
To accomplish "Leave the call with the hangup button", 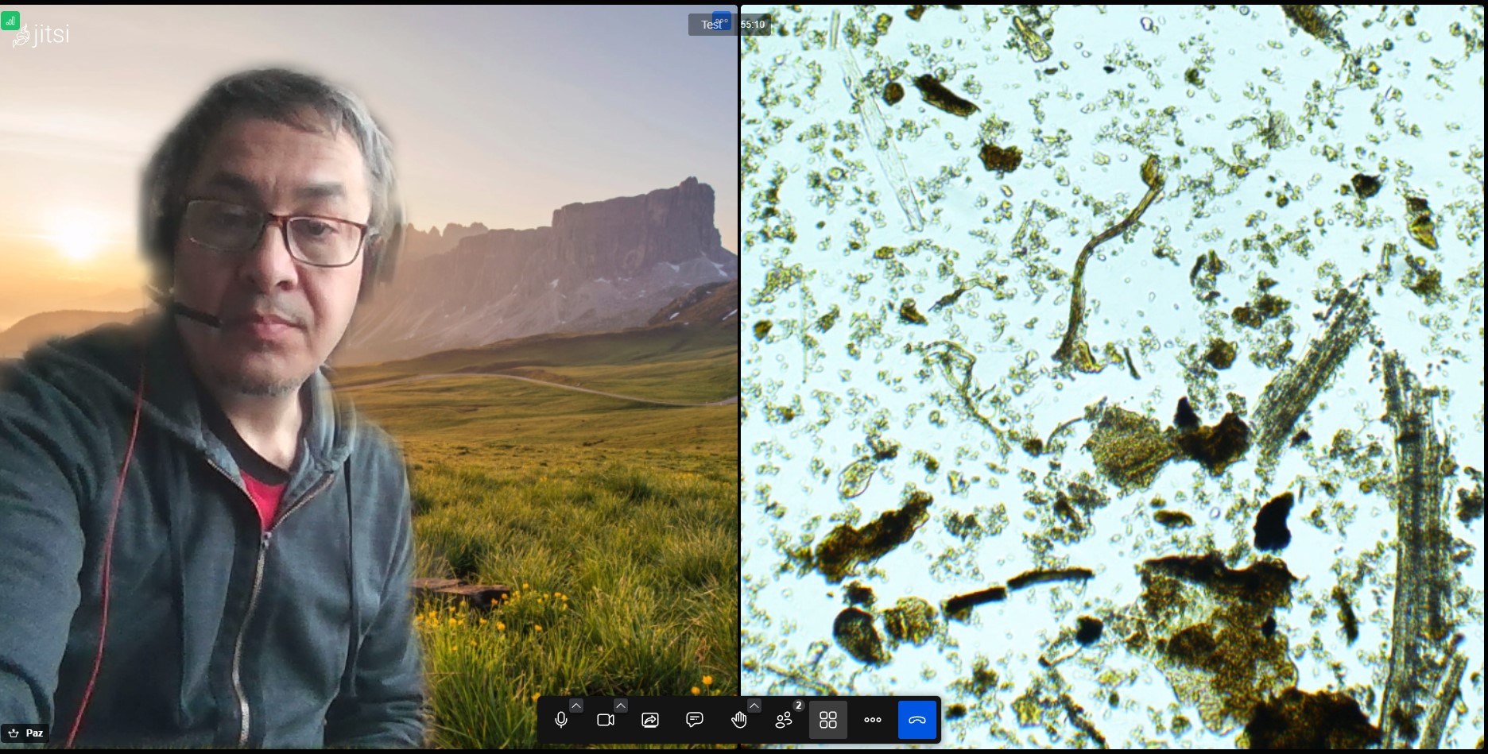I will 917,720.
